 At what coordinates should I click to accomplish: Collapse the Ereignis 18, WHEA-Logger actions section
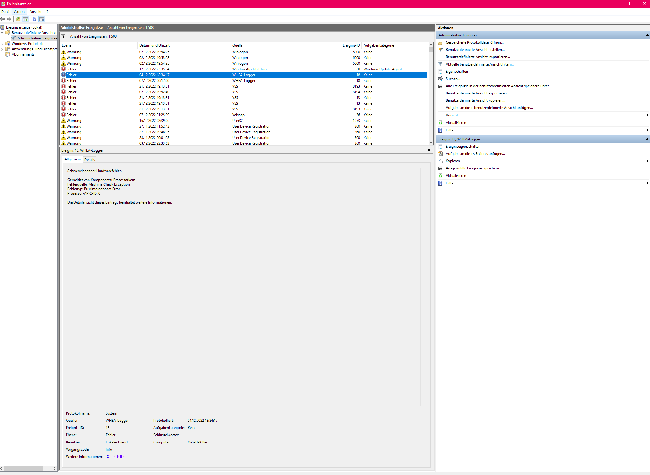(647, 139)
